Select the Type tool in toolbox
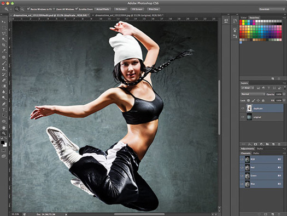 tap(4, 110)
